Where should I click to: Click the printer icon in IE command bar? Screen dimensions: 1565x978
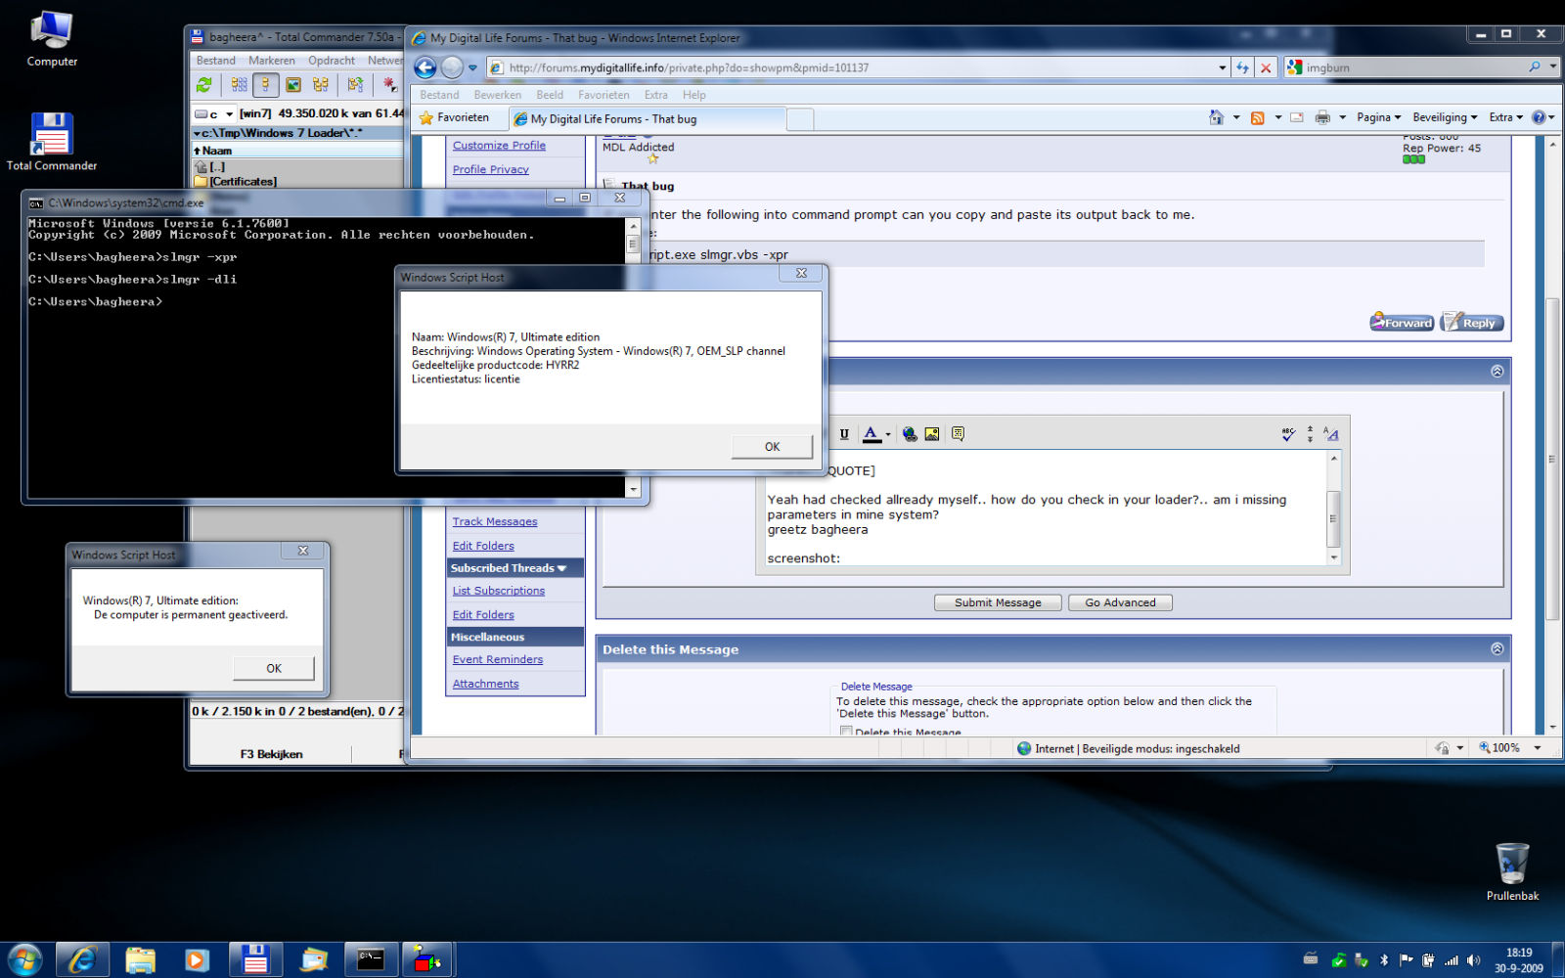coord(1322,117)
